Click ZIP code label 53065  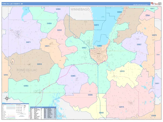point(73,76)
